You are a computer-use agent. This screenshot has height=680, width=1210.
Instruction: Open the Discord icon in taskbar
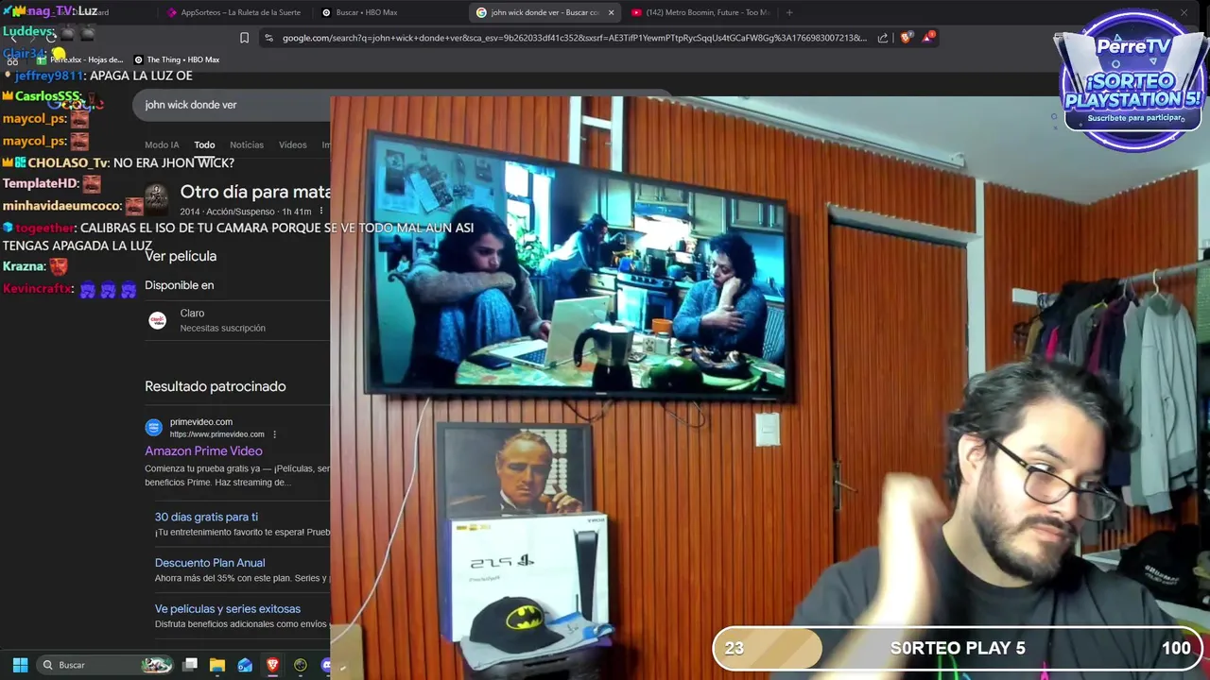326,665
